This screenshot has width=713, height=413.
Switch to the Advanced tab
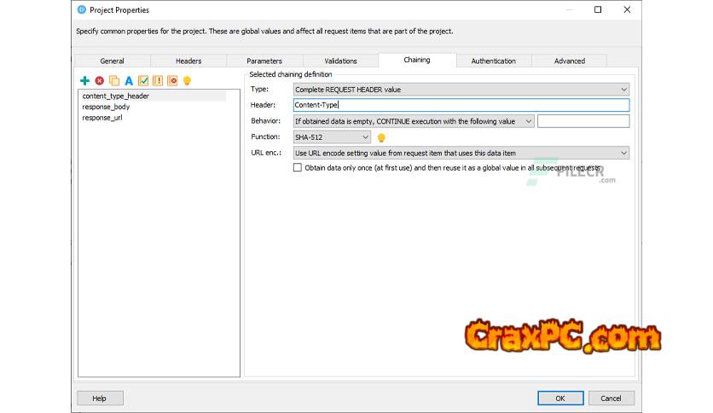pyautogui.click(x=570, y=61)
